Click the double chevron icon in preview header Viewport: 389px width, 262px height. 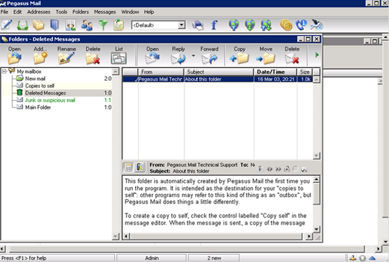click(279, 169)
